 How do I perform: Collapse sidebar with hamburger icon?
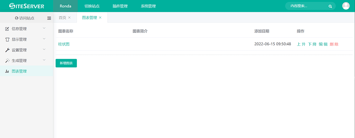49,18
